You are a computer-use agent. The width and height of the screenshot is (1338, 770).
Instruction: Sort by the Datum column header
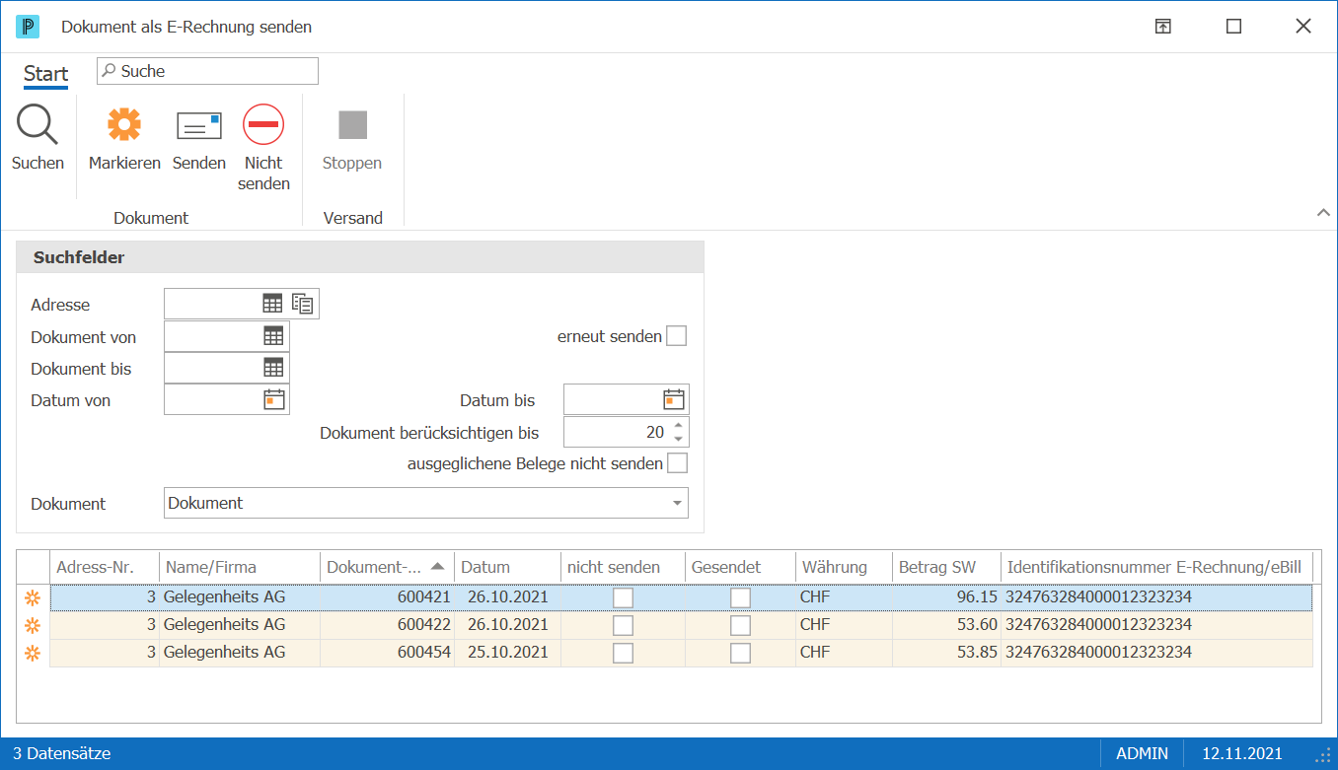507,567
